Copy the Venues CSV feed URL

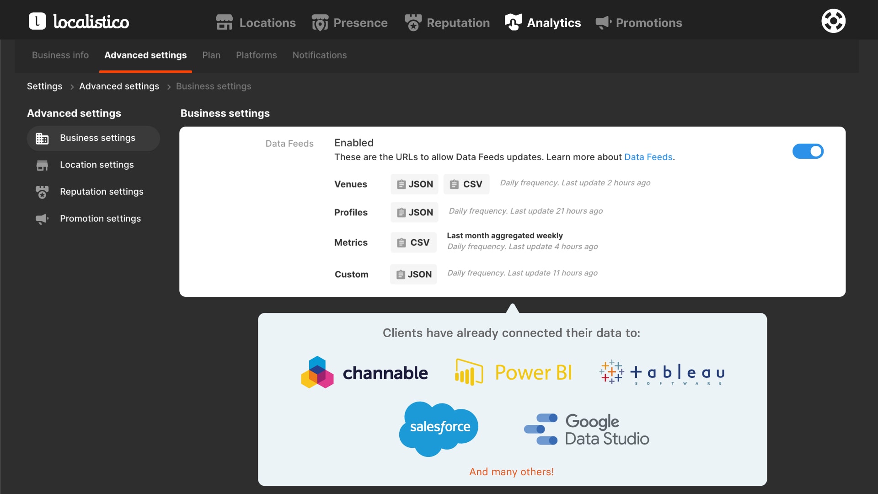tap(466, 184)
